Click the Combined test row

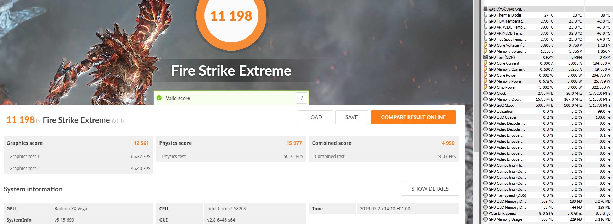click(384, 156)
